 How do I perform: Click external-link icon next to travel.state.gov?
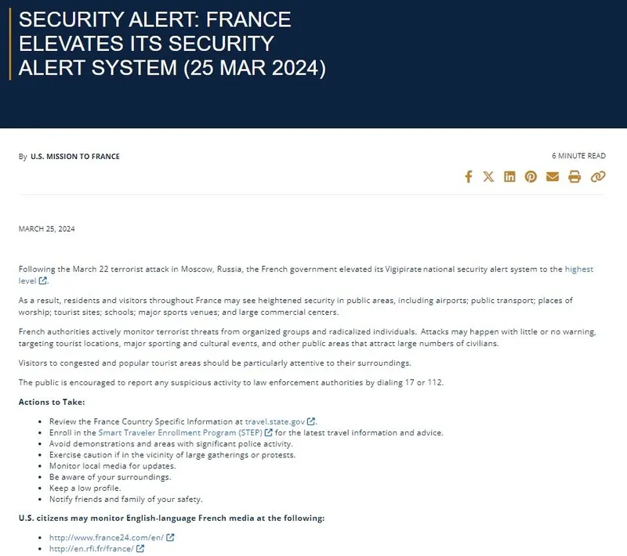pos(311,421)
